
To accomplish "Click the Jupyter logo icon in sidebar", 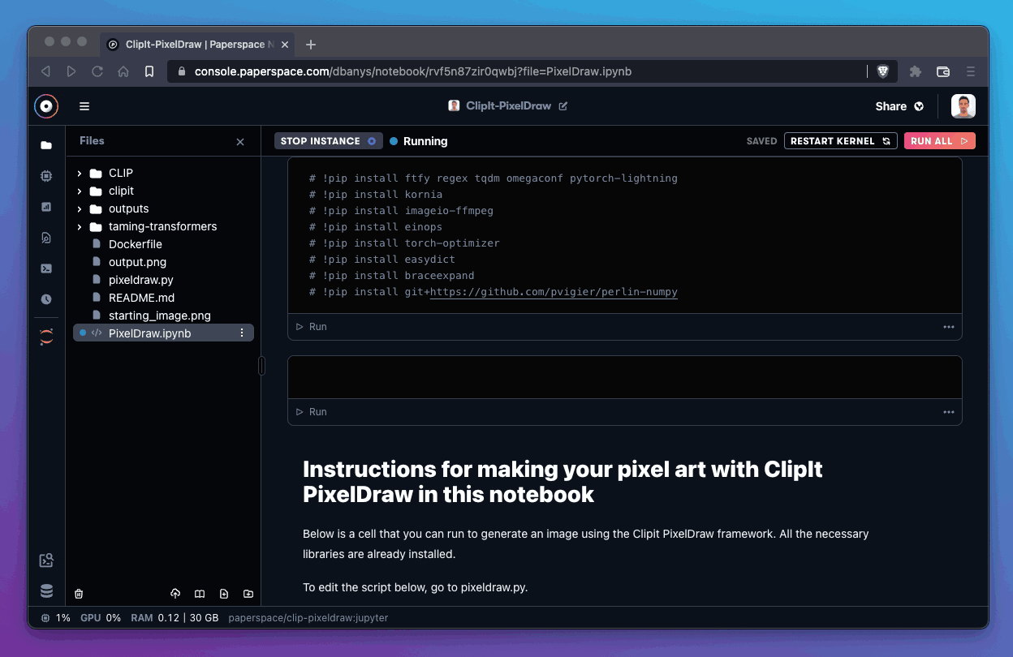I will point(46,337).
